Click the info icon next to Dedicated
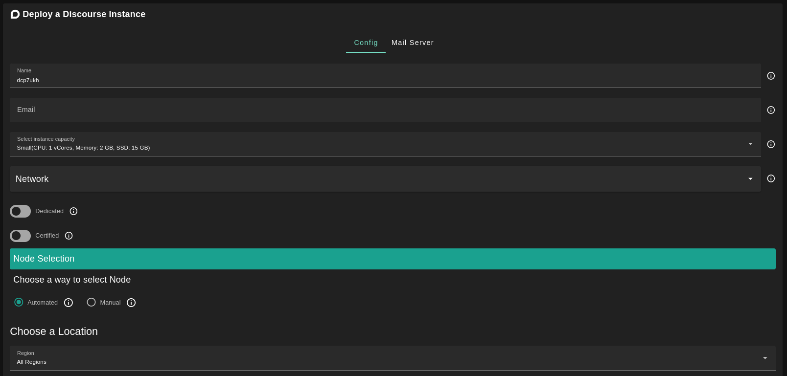Screen dimensions: 787x376 [x=73, y=211]
